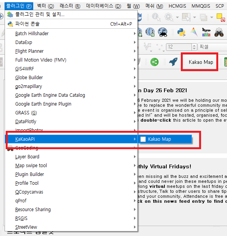Viewport: 227px width, 236px height.
Task: Choose 파이썬 콘솔 menu entry
Action: 71,24
